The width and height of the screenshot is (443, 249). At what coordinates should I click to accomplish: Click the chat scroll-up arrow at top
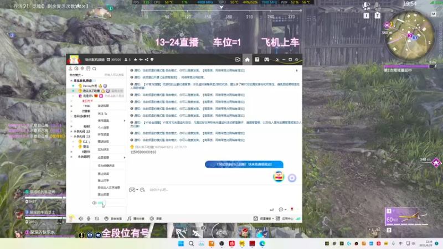click(297, 71)
